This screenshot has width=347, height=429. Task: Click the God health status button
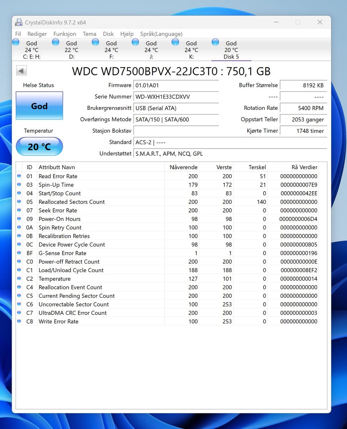pos(39,106)
